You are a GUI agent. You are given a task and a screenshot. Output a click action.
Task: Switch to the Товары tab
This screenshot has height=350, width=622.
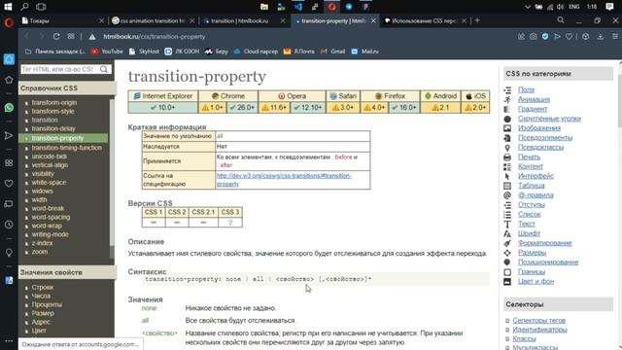click(x=63, y=20)
